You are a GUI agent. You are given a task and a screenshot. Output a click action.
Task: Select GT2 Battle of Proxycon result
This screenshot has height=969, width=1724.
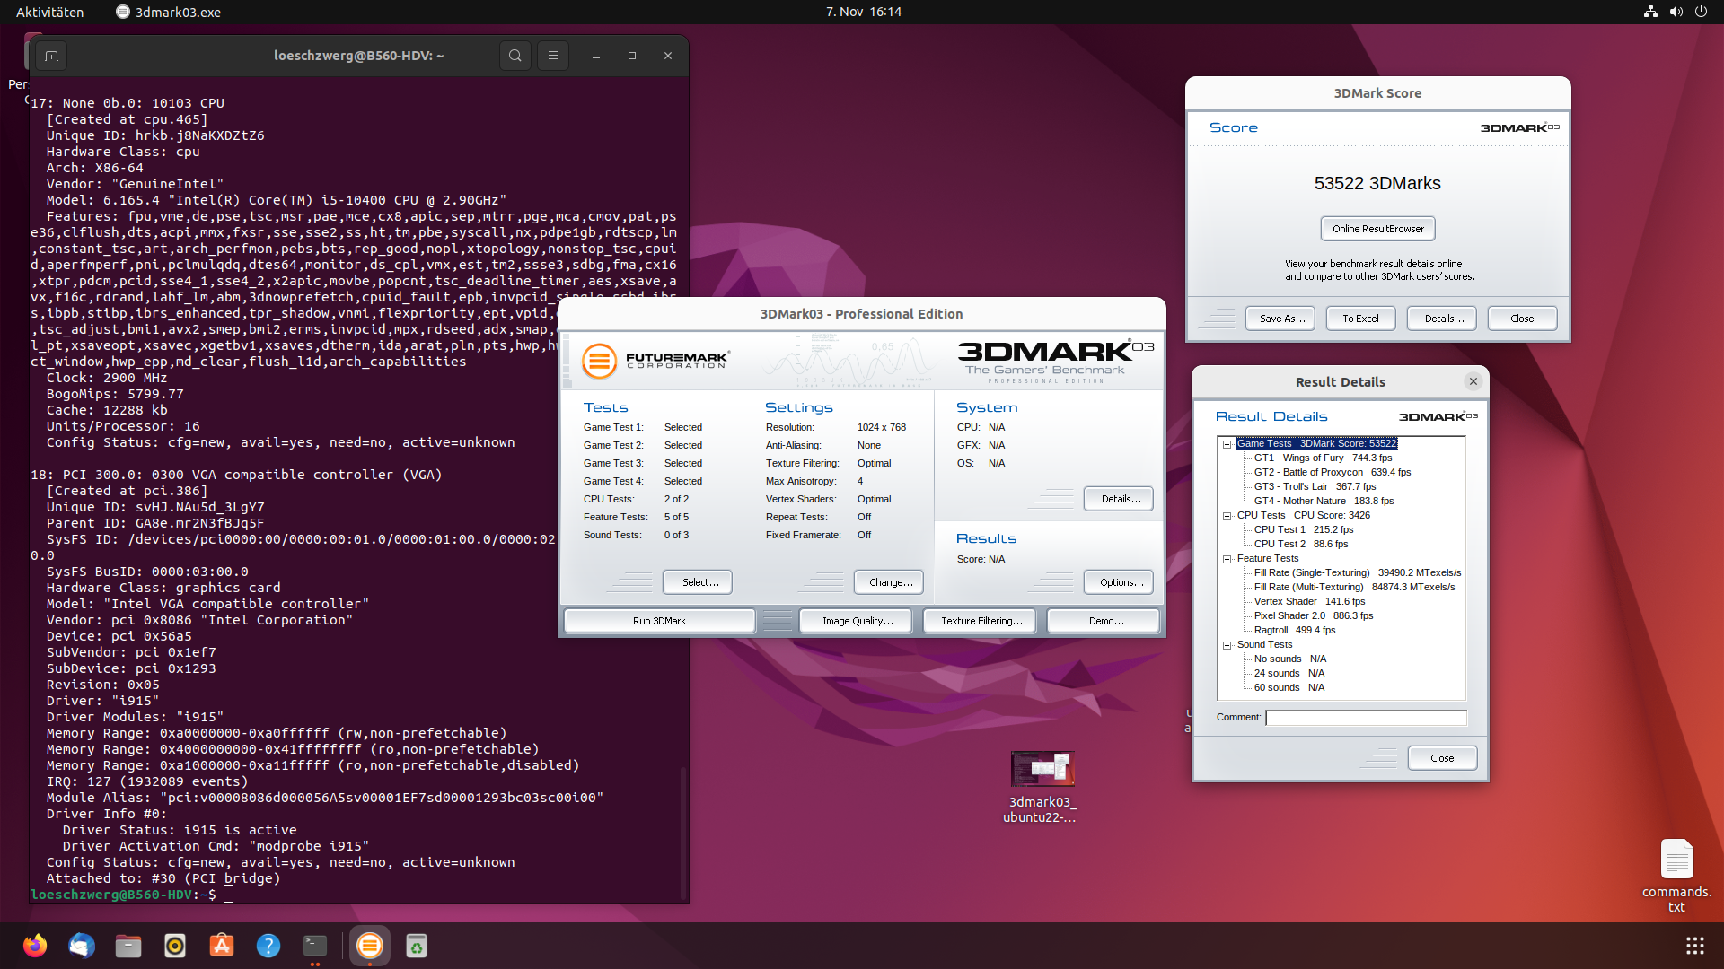coord(1332,473)
